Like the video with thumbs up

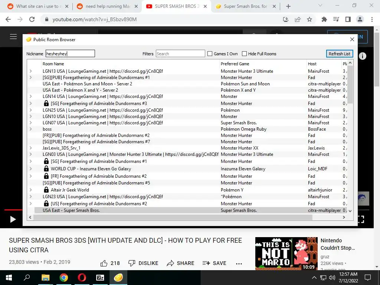[x=110, y=263]
